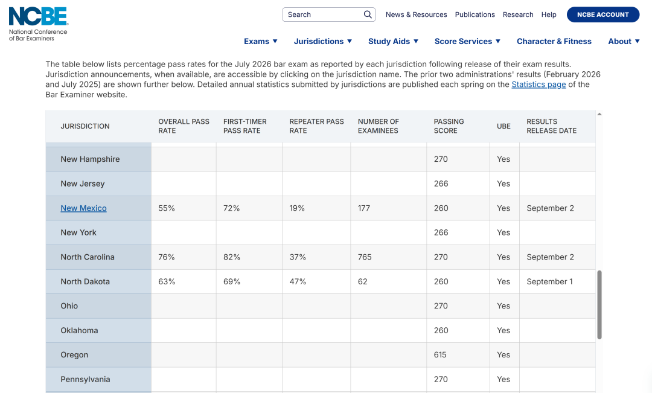
Task: Open Character & Fitness page
Action: tap(554, 41)
